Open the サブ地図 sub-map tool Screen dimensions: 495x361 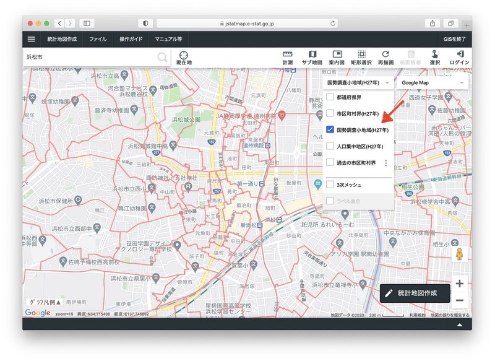click(312, 58)
